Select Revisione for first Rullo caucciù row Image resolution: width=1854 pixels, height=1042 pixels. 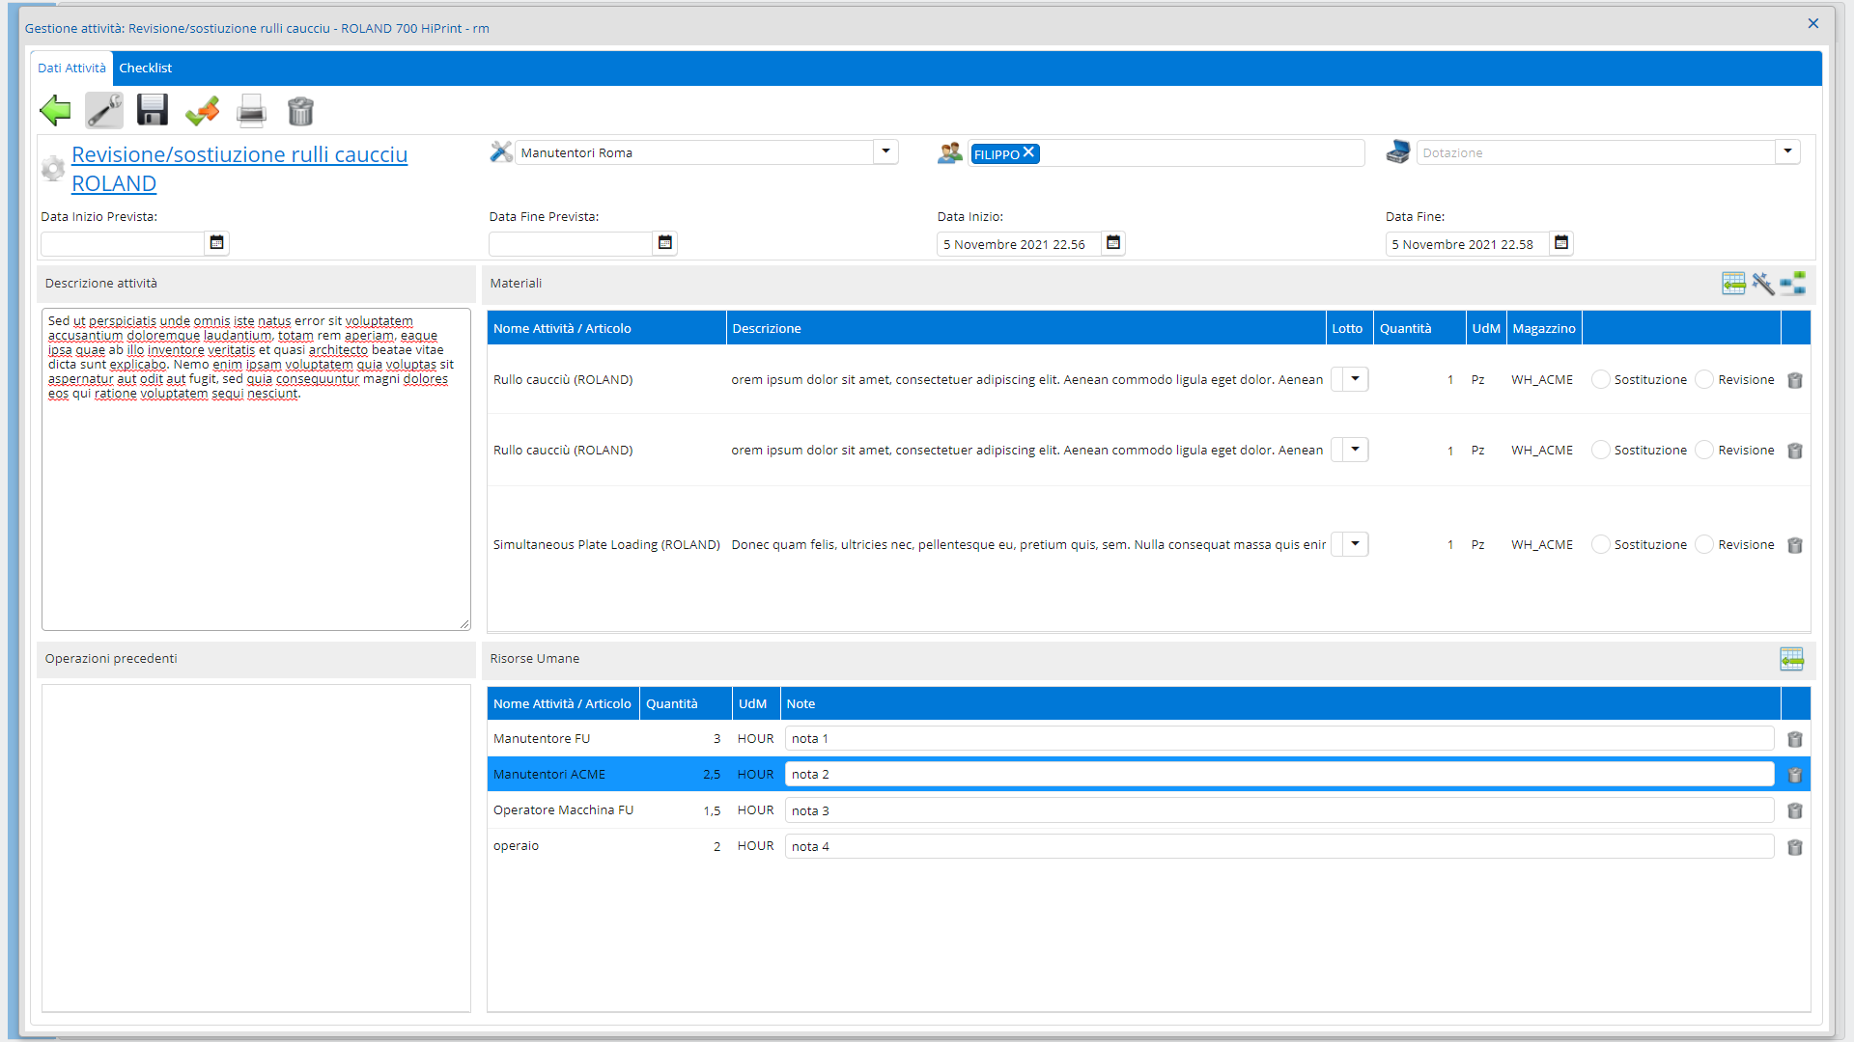click(x=1704, y=379)
